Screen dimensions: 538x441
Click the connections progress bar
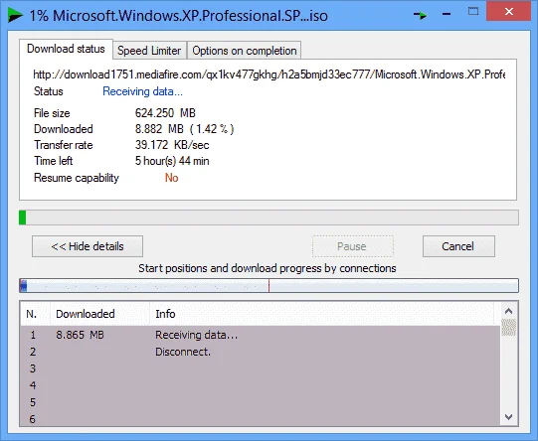(x=269, y=285)
